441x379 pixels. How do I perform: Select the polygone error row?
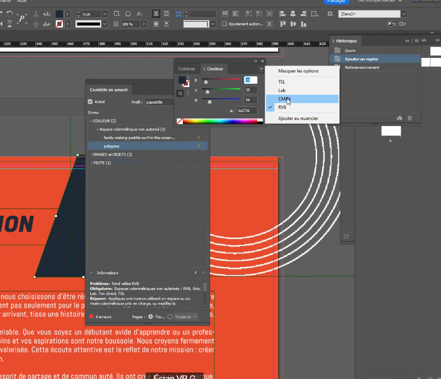(111, 146)
